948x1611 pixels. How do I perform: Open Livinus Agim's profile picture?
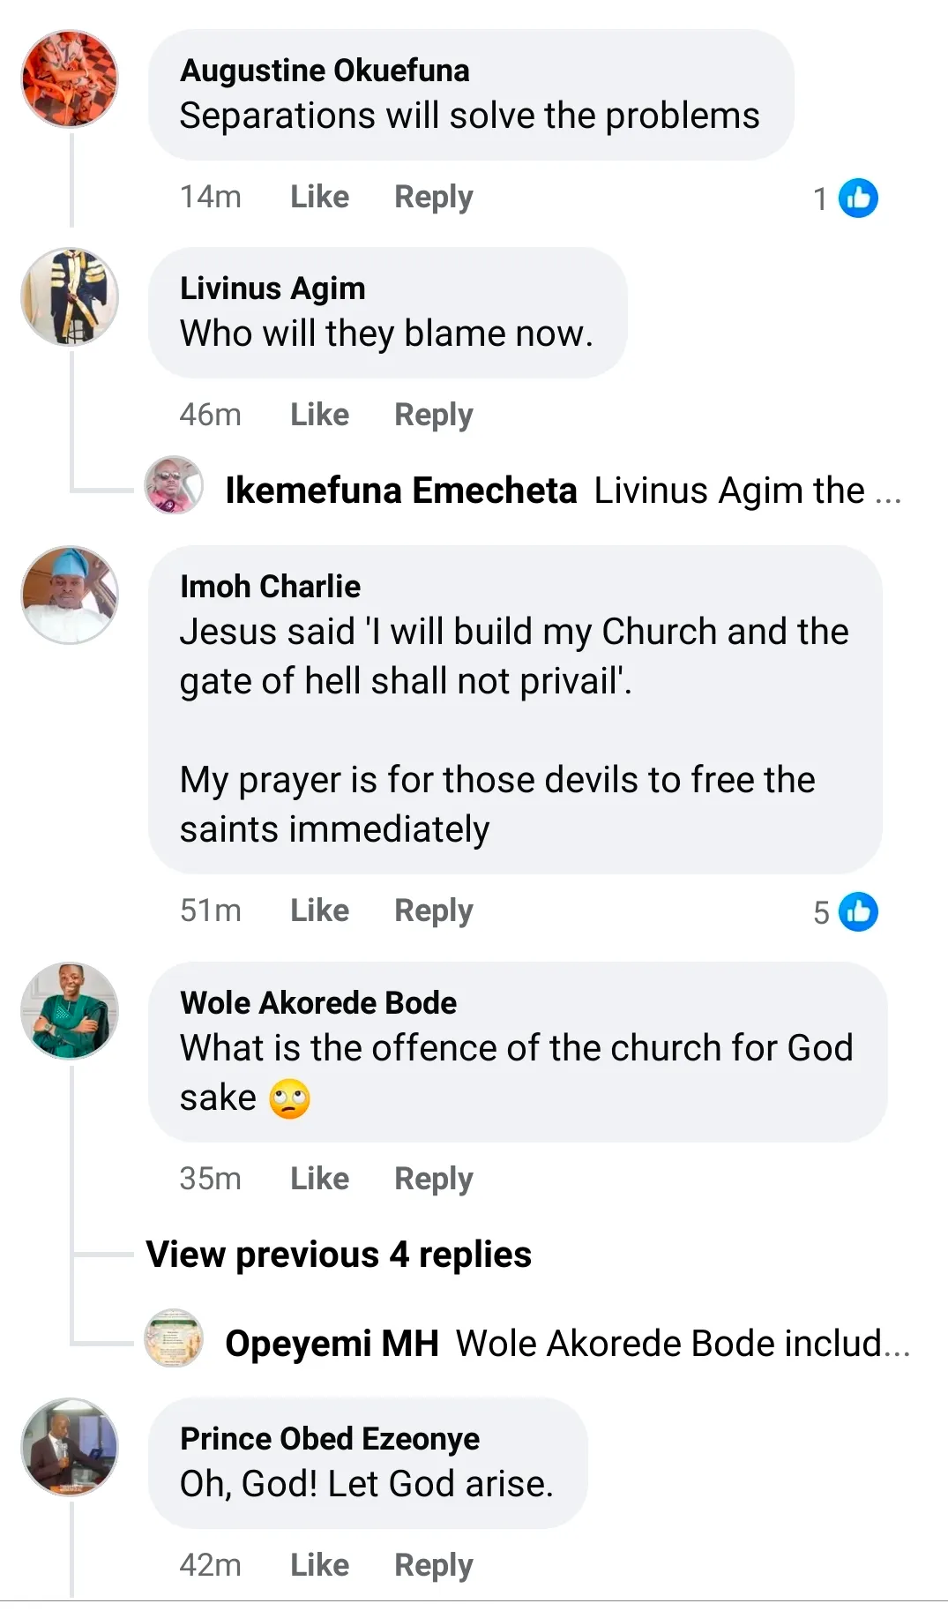[70, 296]
